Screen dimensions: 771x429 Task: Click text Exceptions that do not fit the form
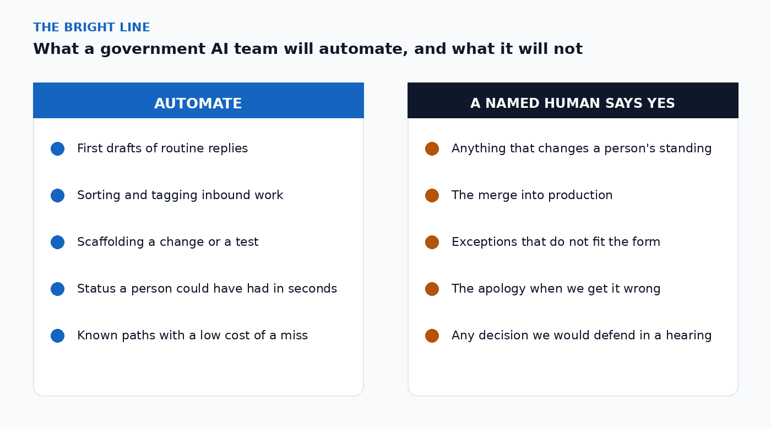click(556, 242)
